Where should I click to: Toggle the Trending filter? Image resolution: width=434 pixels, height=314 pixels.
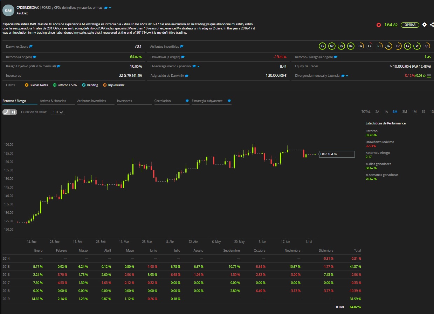pyautogui.click(x=90, y=85)
